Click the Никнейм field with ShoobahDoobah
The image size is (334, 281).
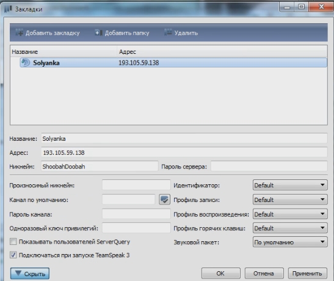click(100, 167)
